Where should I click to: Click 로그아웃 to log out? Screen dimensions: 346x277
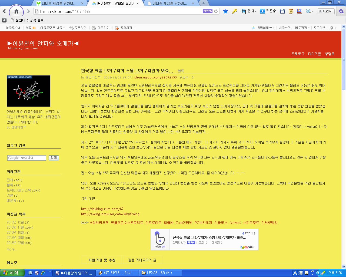pyautogui.click(x=320, y=28)
